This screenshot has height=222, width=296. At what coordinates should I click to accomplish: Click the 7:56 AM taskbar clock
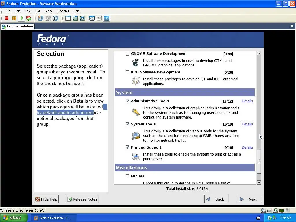click(x=285, y=218)
